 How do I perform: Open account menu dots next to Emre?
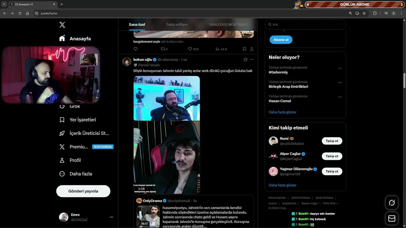pos(111,217)
